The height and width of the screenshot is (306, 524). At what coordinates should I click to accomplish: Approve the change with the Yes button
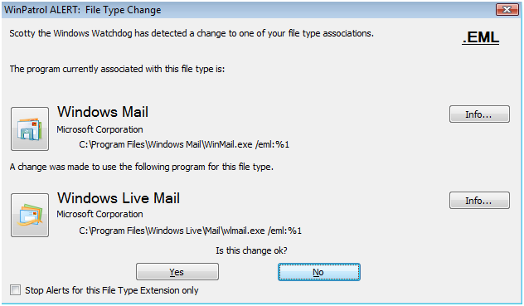coord(177,272)
